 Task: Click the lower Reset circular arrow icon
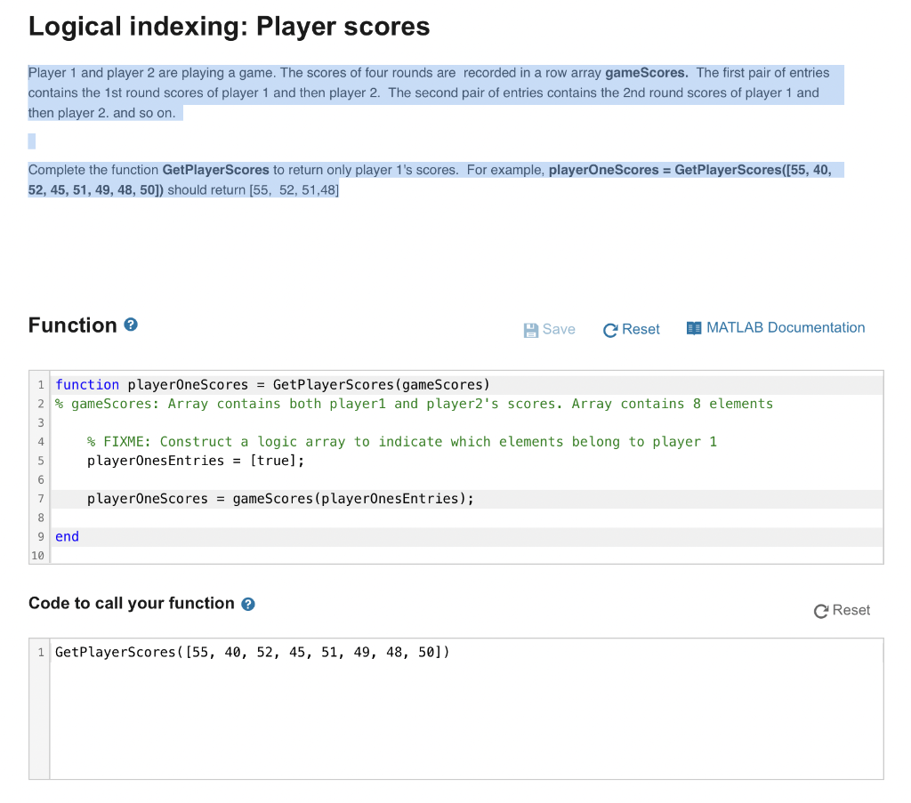(x=821, y=611)
